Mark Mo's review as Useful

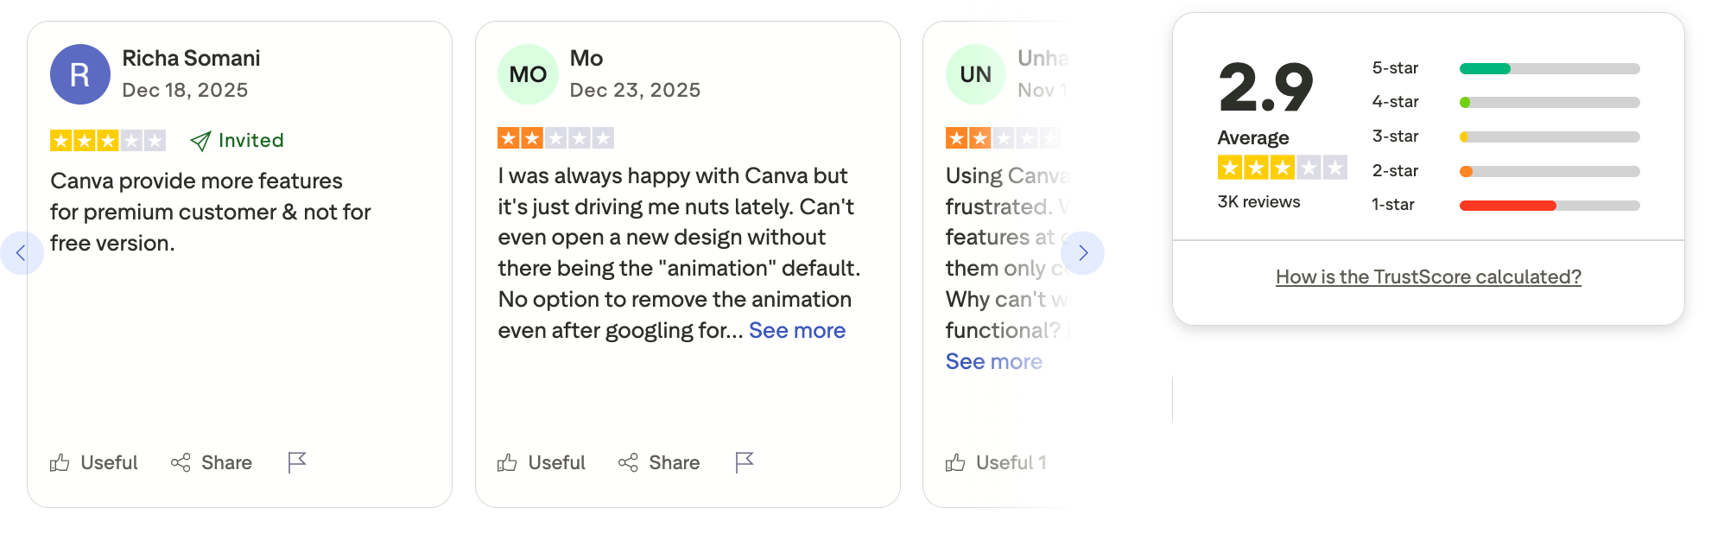(542, 463)
